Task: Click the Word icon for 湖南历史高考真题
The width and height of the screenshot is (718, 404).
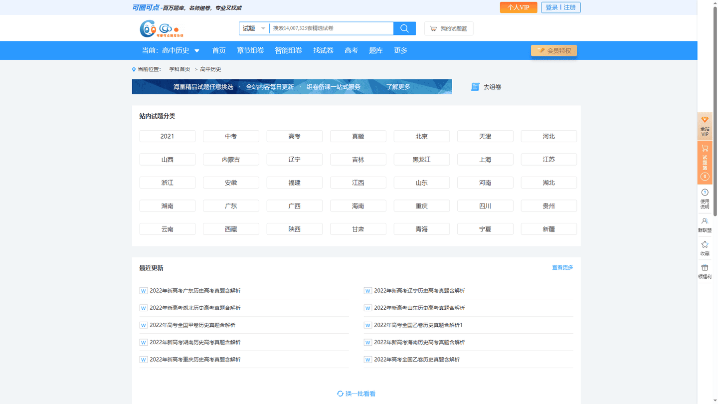Action: pyautogui.click(x=144, y=342)
